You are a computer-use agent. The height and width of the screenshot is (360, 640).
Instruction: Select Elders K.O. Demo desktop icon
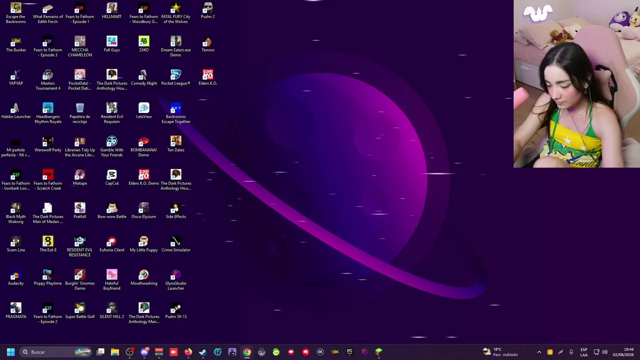click(143, 178)
